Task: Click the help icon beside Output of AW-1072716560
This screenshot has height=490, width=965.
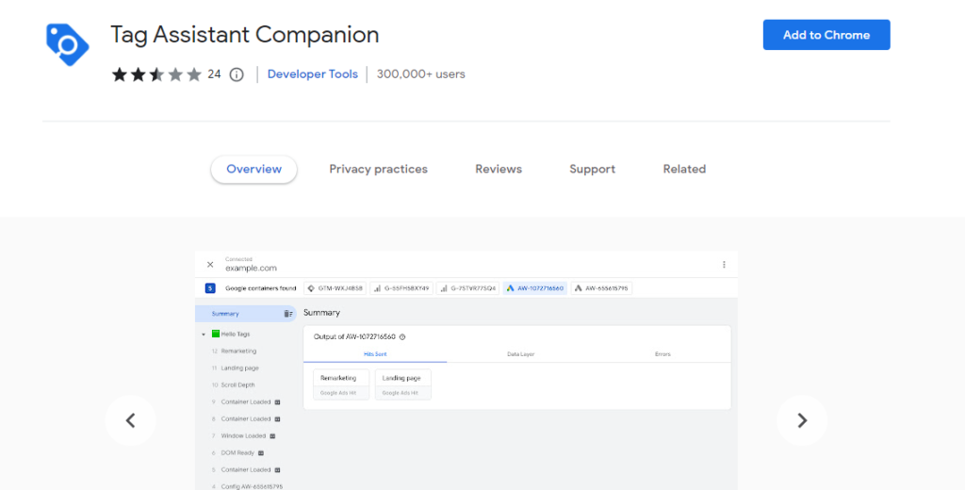Action: 402,337
